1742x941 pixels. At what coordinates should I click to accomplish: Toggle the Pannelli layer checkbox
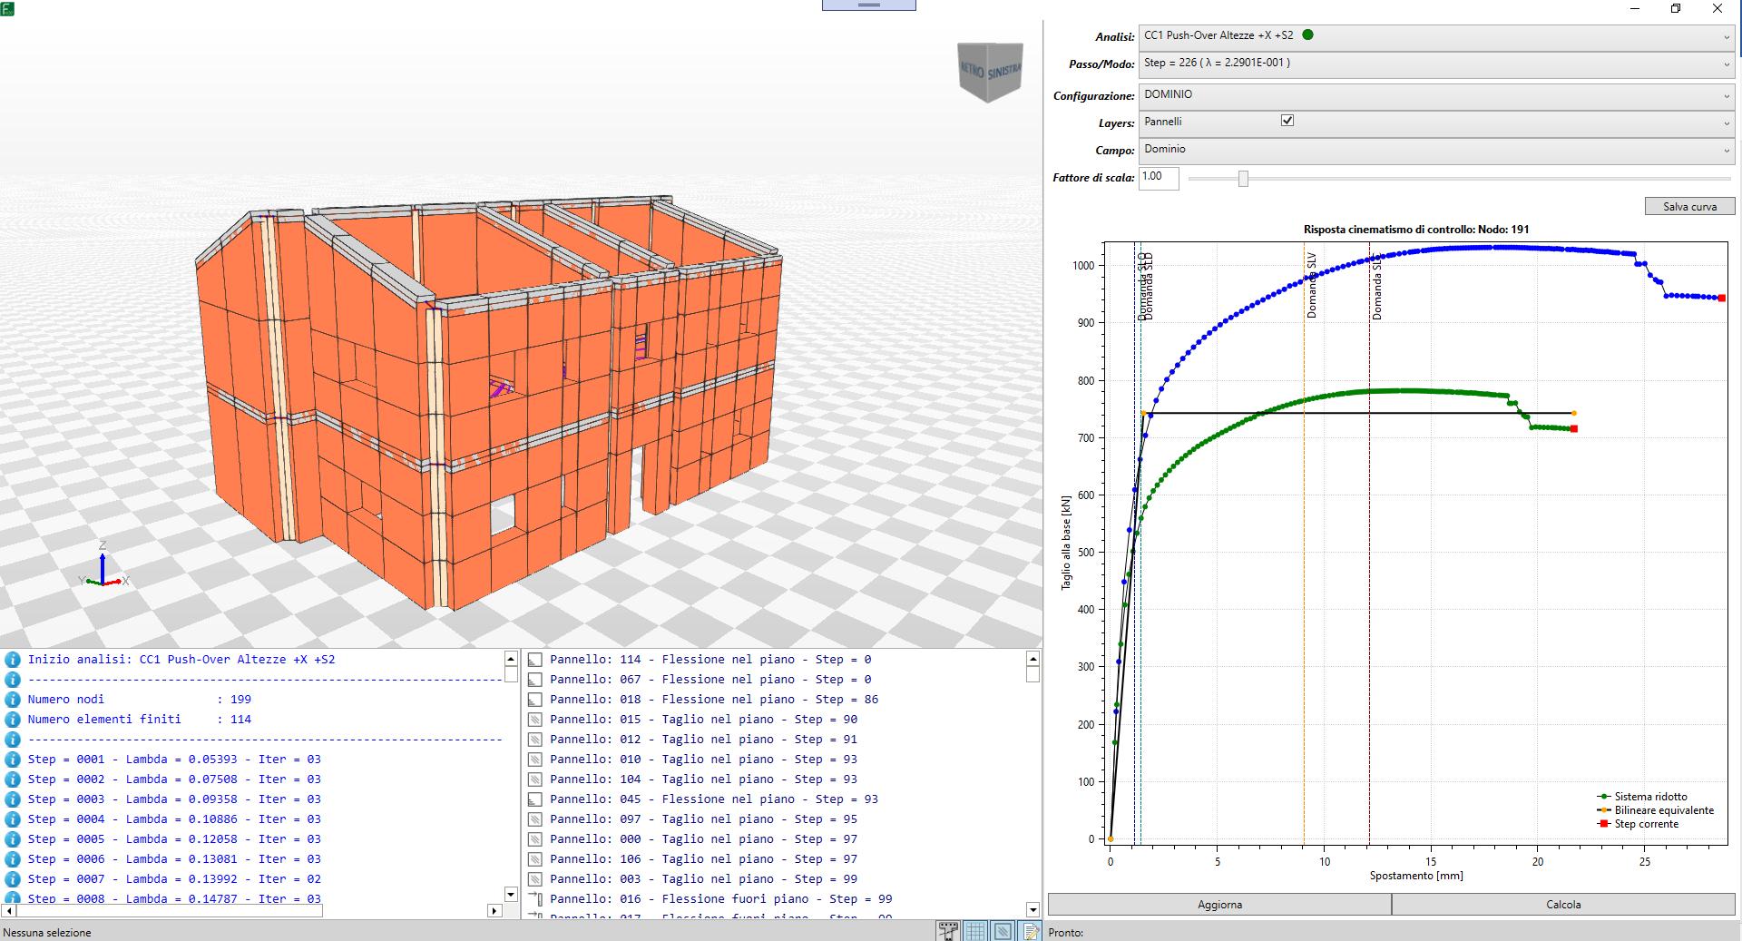(1287, 121)
